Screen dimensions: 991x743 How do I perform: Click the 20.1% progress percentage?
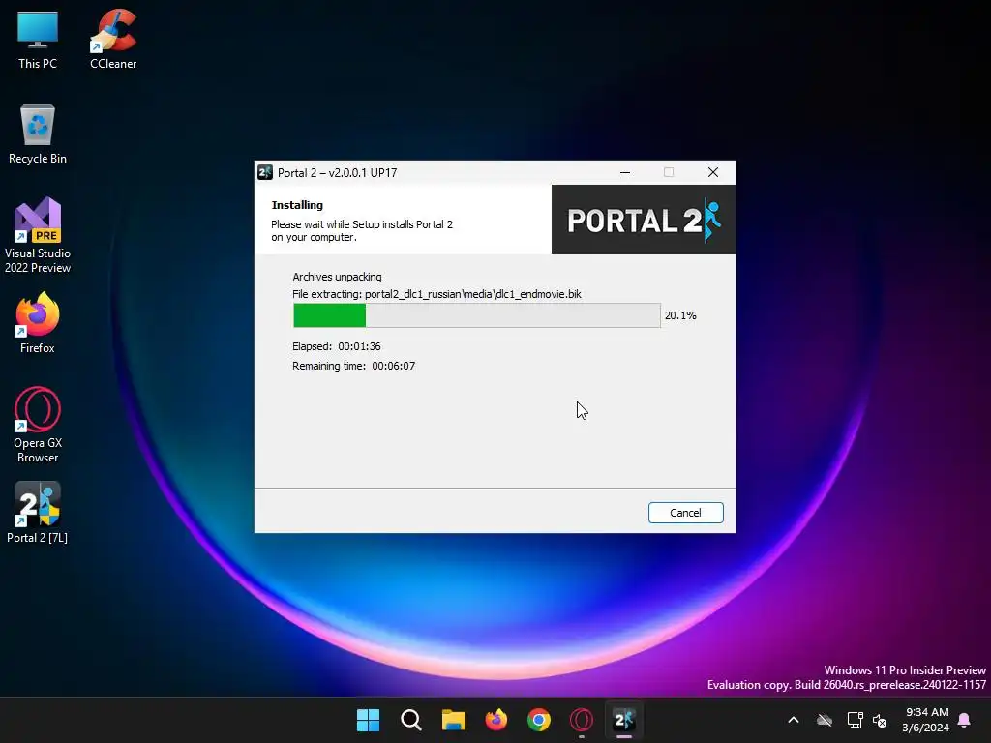pos(680,315)
